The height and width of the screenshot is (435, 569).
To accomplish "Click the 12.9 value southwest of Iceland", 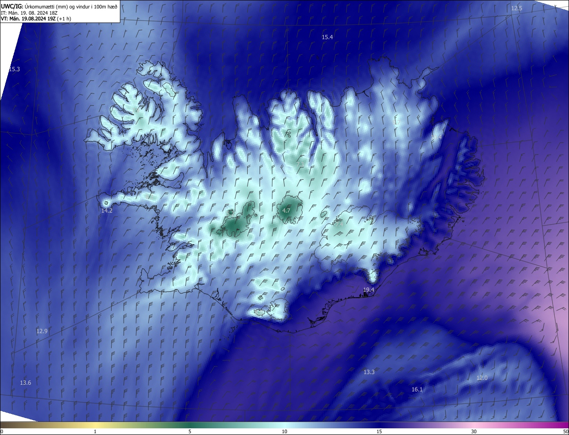I will click(x=42, y=331).
